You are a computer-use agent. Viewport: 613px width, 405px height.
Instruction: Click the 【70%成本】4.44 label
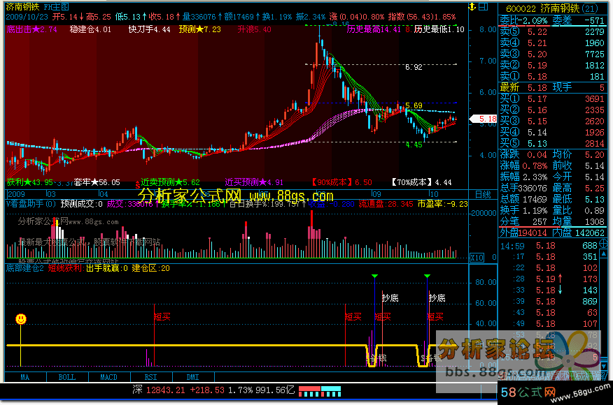pyautogui.click(x=422, y=182)
